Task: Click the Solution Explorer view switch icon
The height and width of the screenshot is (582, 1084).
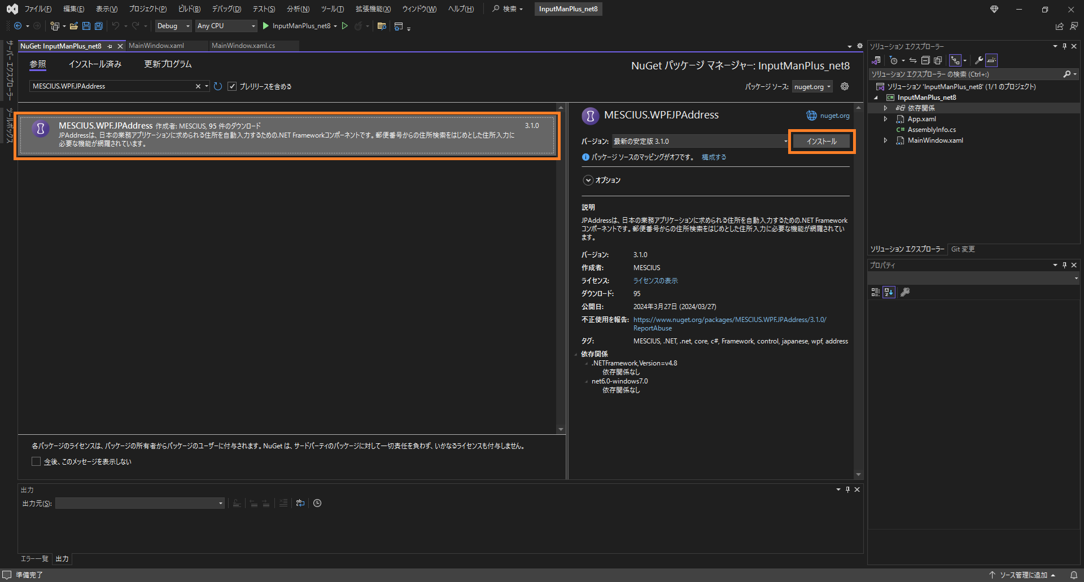Action: [x=876, y=60]
